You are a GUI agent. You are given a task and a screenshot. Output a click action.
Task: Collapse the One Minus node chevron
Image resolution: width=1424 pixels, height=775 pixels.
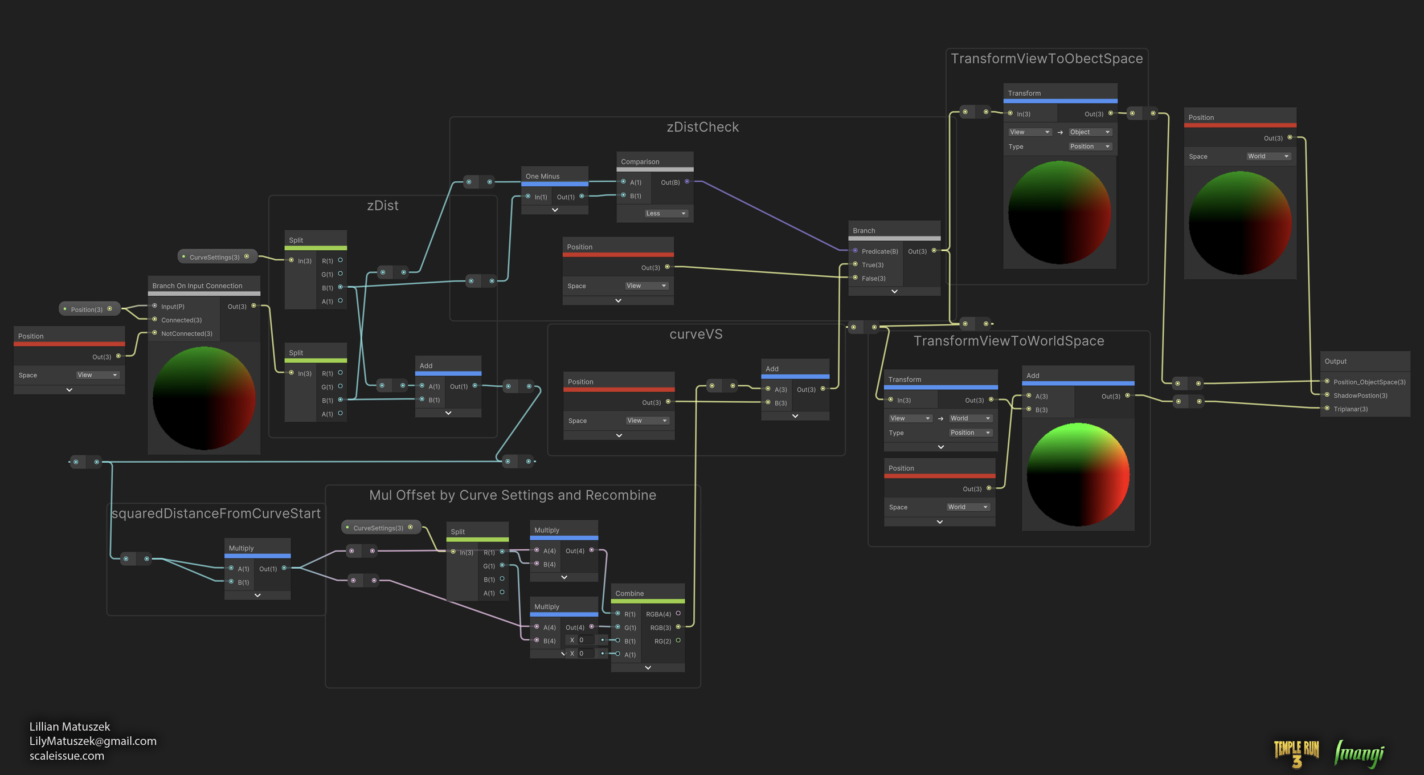click(x=555, y=210)
